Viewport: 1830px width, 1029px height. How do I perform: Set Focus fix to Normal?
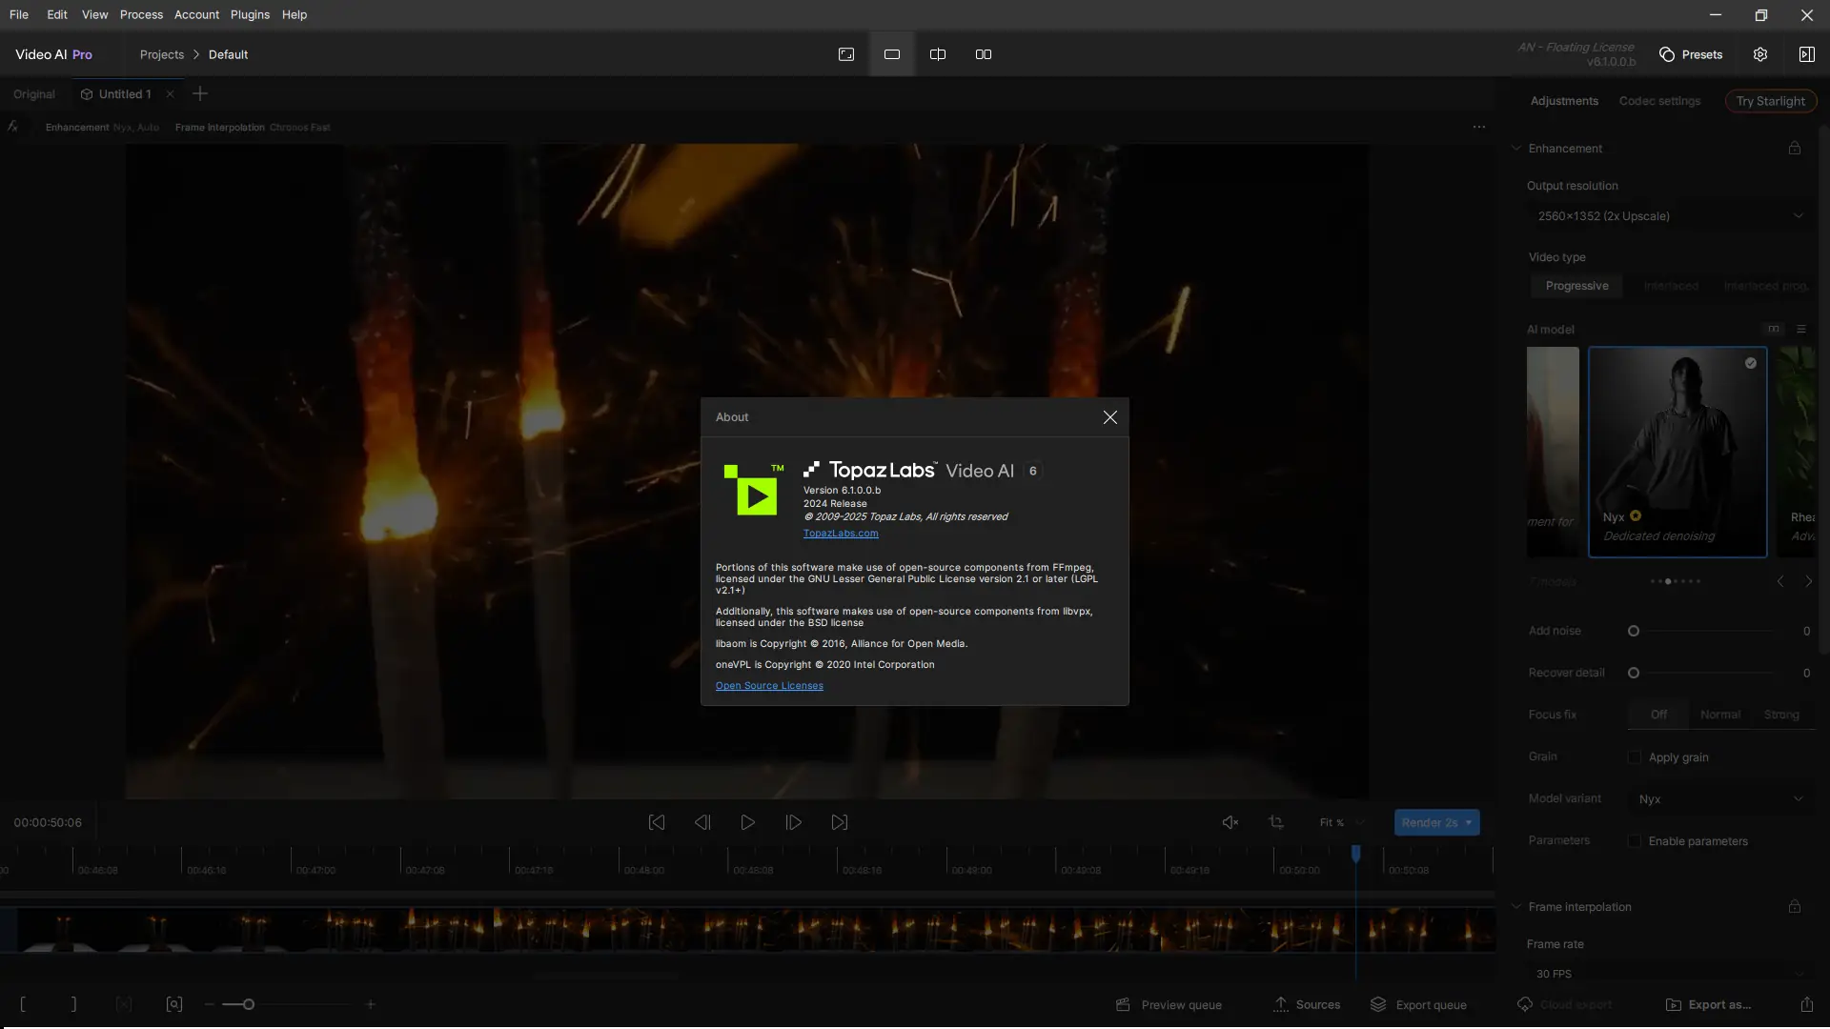(x=1719, y=715)
